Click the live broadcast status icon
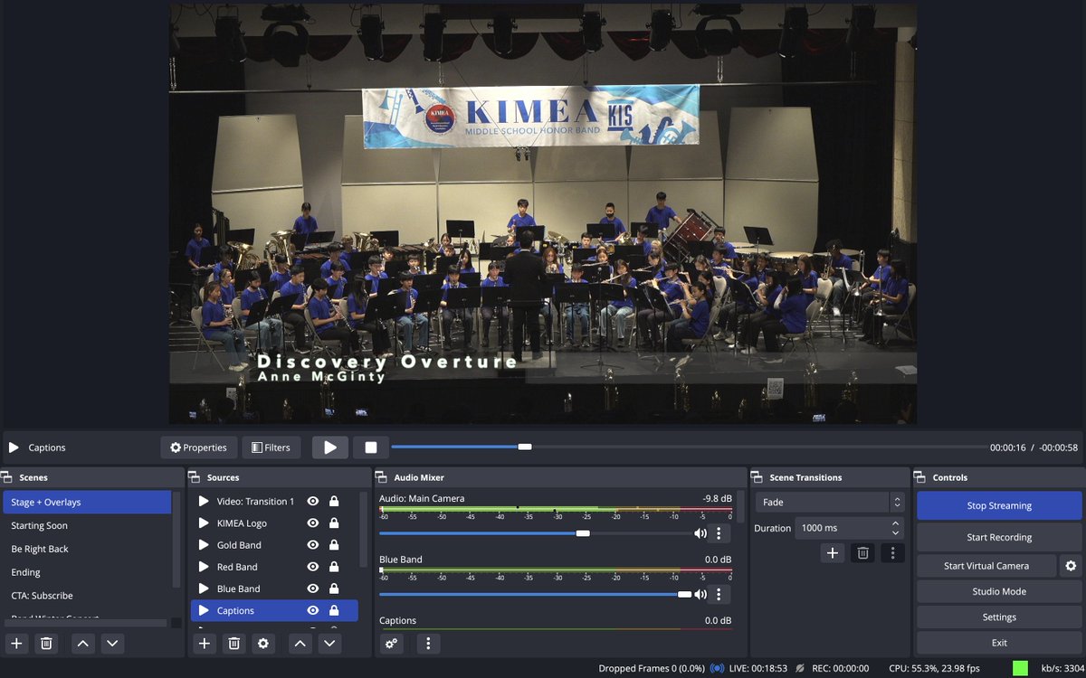Viewport: 1086px width, 678px height. click(717, 668)
